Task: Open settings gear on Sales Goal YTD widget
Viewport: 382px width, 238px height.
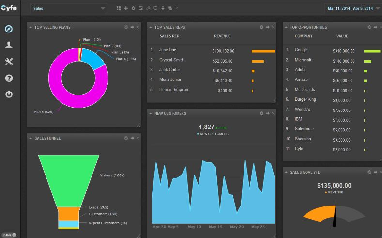Action: click(369, 172)
